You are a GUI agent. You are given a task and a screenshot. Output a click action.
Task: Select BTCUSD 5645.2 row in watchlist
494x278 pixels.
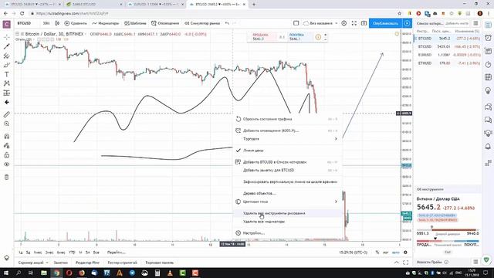tap(448, 39)
